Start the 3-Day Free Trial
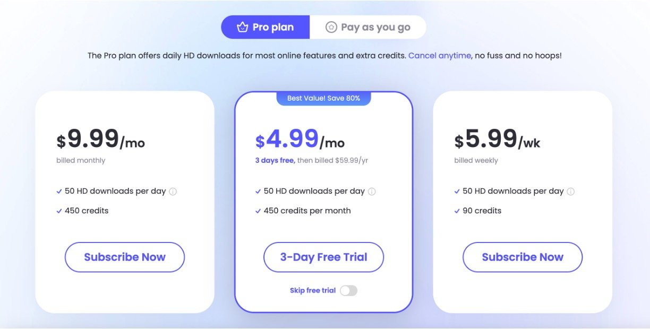Screen dimensions: 650x329 (x=323, y=257)
